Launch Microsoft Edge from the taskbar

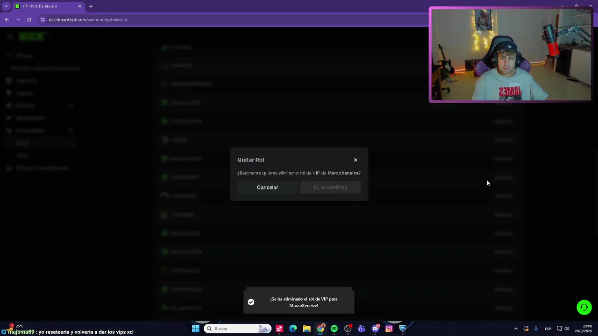293,329
